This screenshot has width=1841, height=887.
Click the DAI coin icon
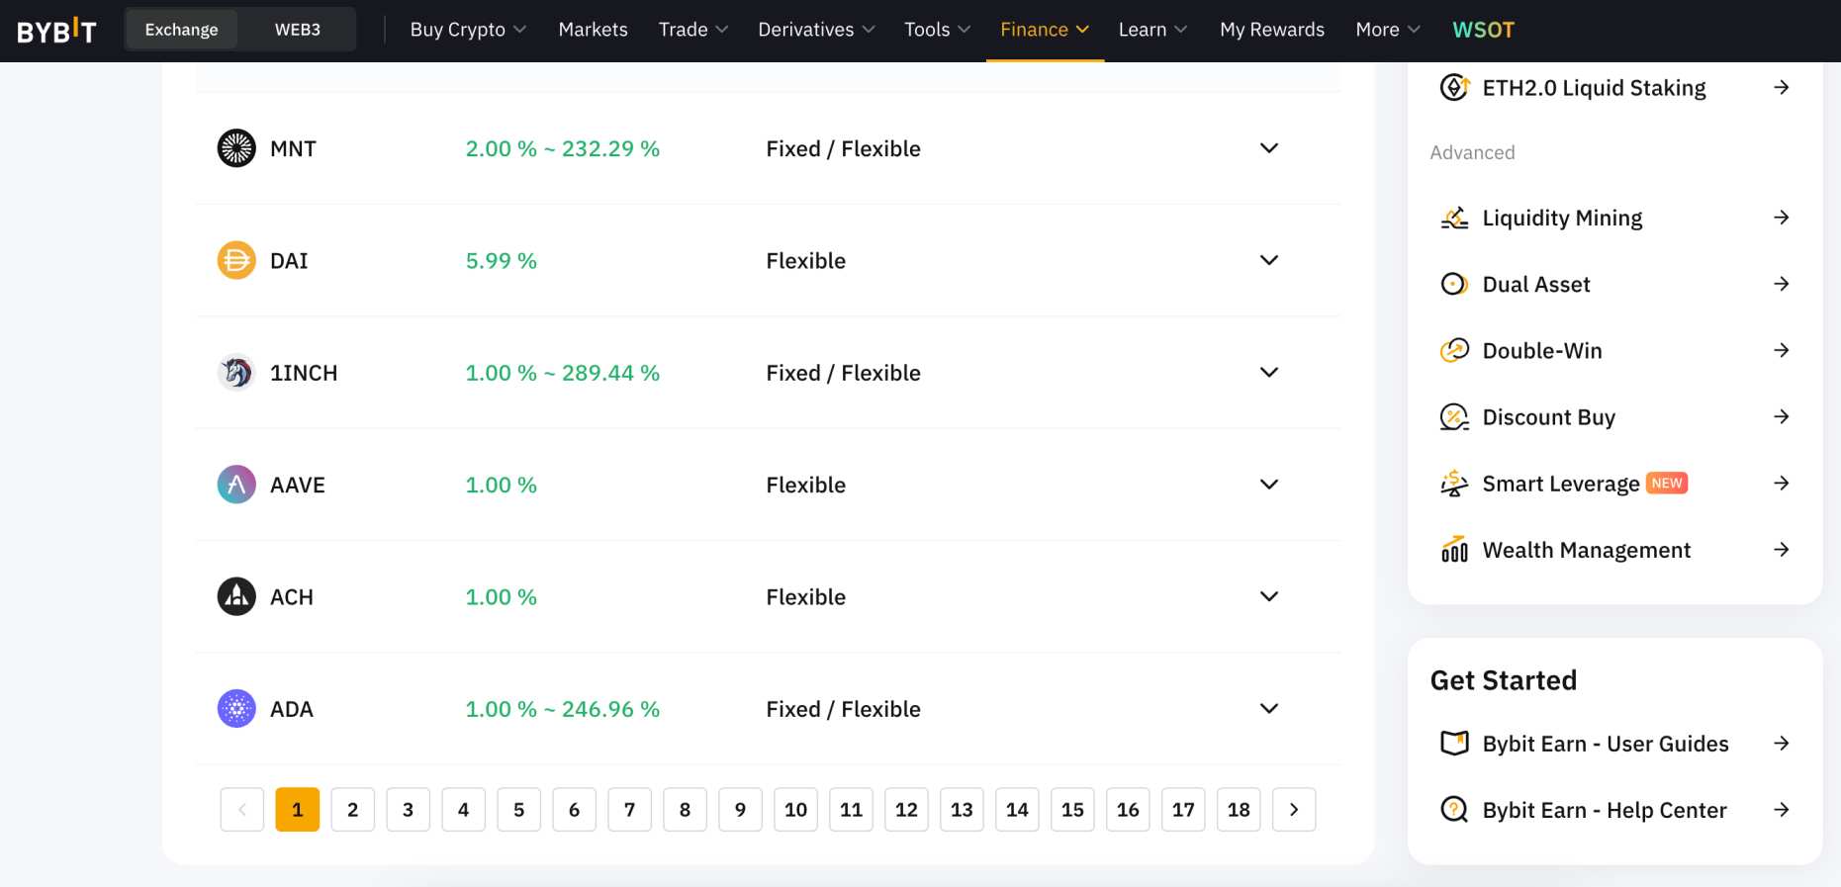coord(236,260)
